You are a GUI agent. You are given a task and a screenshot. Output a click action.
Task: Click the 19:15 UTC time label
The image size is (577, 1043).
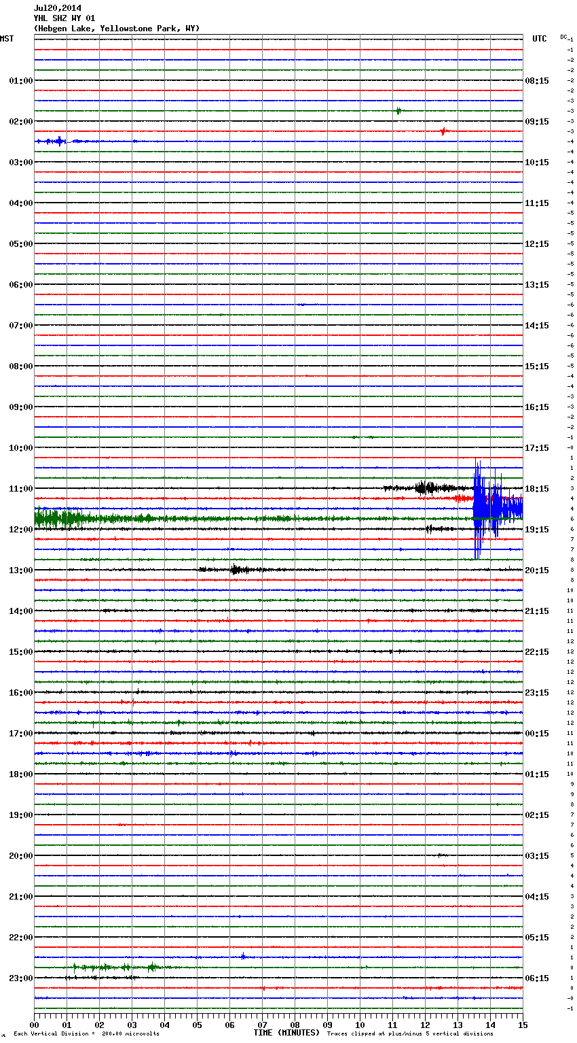(x=537, y=530)
